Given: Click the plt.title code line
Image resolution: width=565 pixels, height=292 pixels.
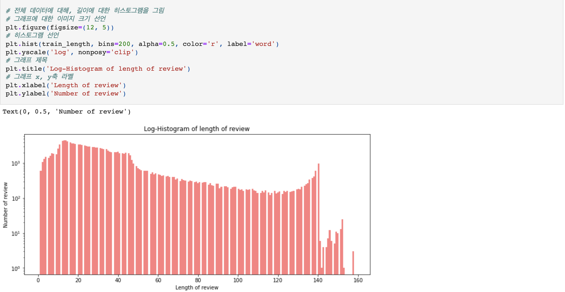Looking at the screenshot, I should [98, 69].
